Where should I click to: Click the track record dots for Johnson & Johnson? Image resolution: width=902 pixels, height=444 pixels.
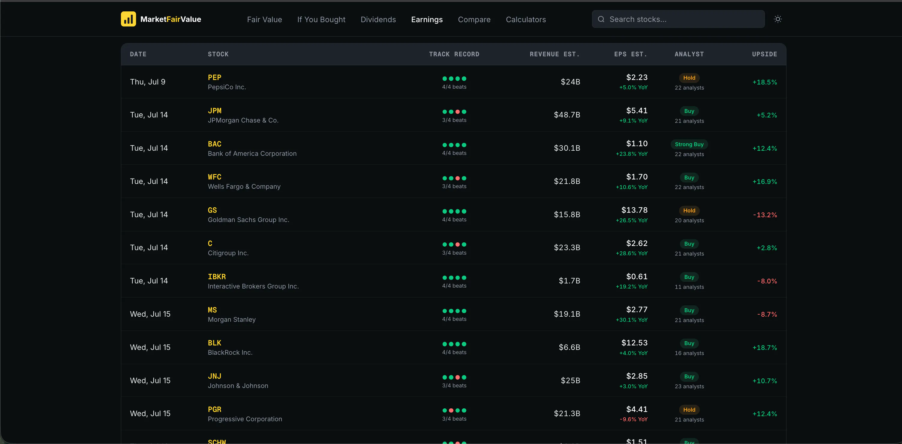[454, 377]
